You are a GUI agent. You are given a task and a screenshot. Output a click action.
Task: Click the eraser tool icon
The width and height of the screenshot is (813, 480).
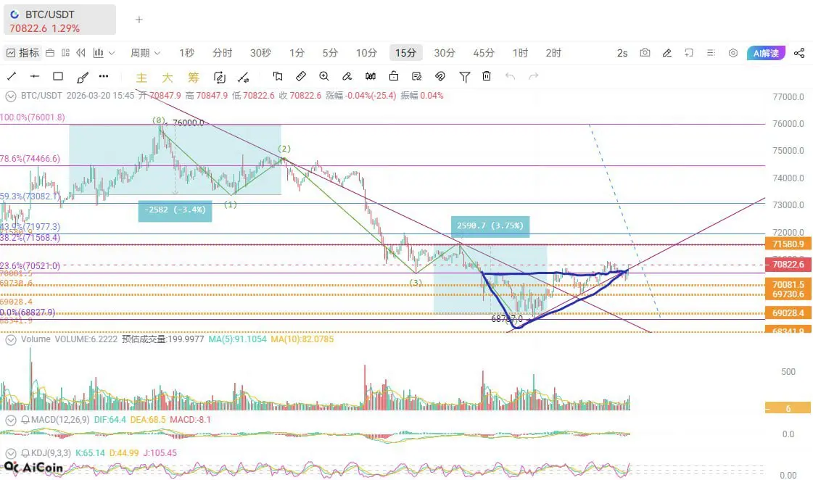click(347, 77)
